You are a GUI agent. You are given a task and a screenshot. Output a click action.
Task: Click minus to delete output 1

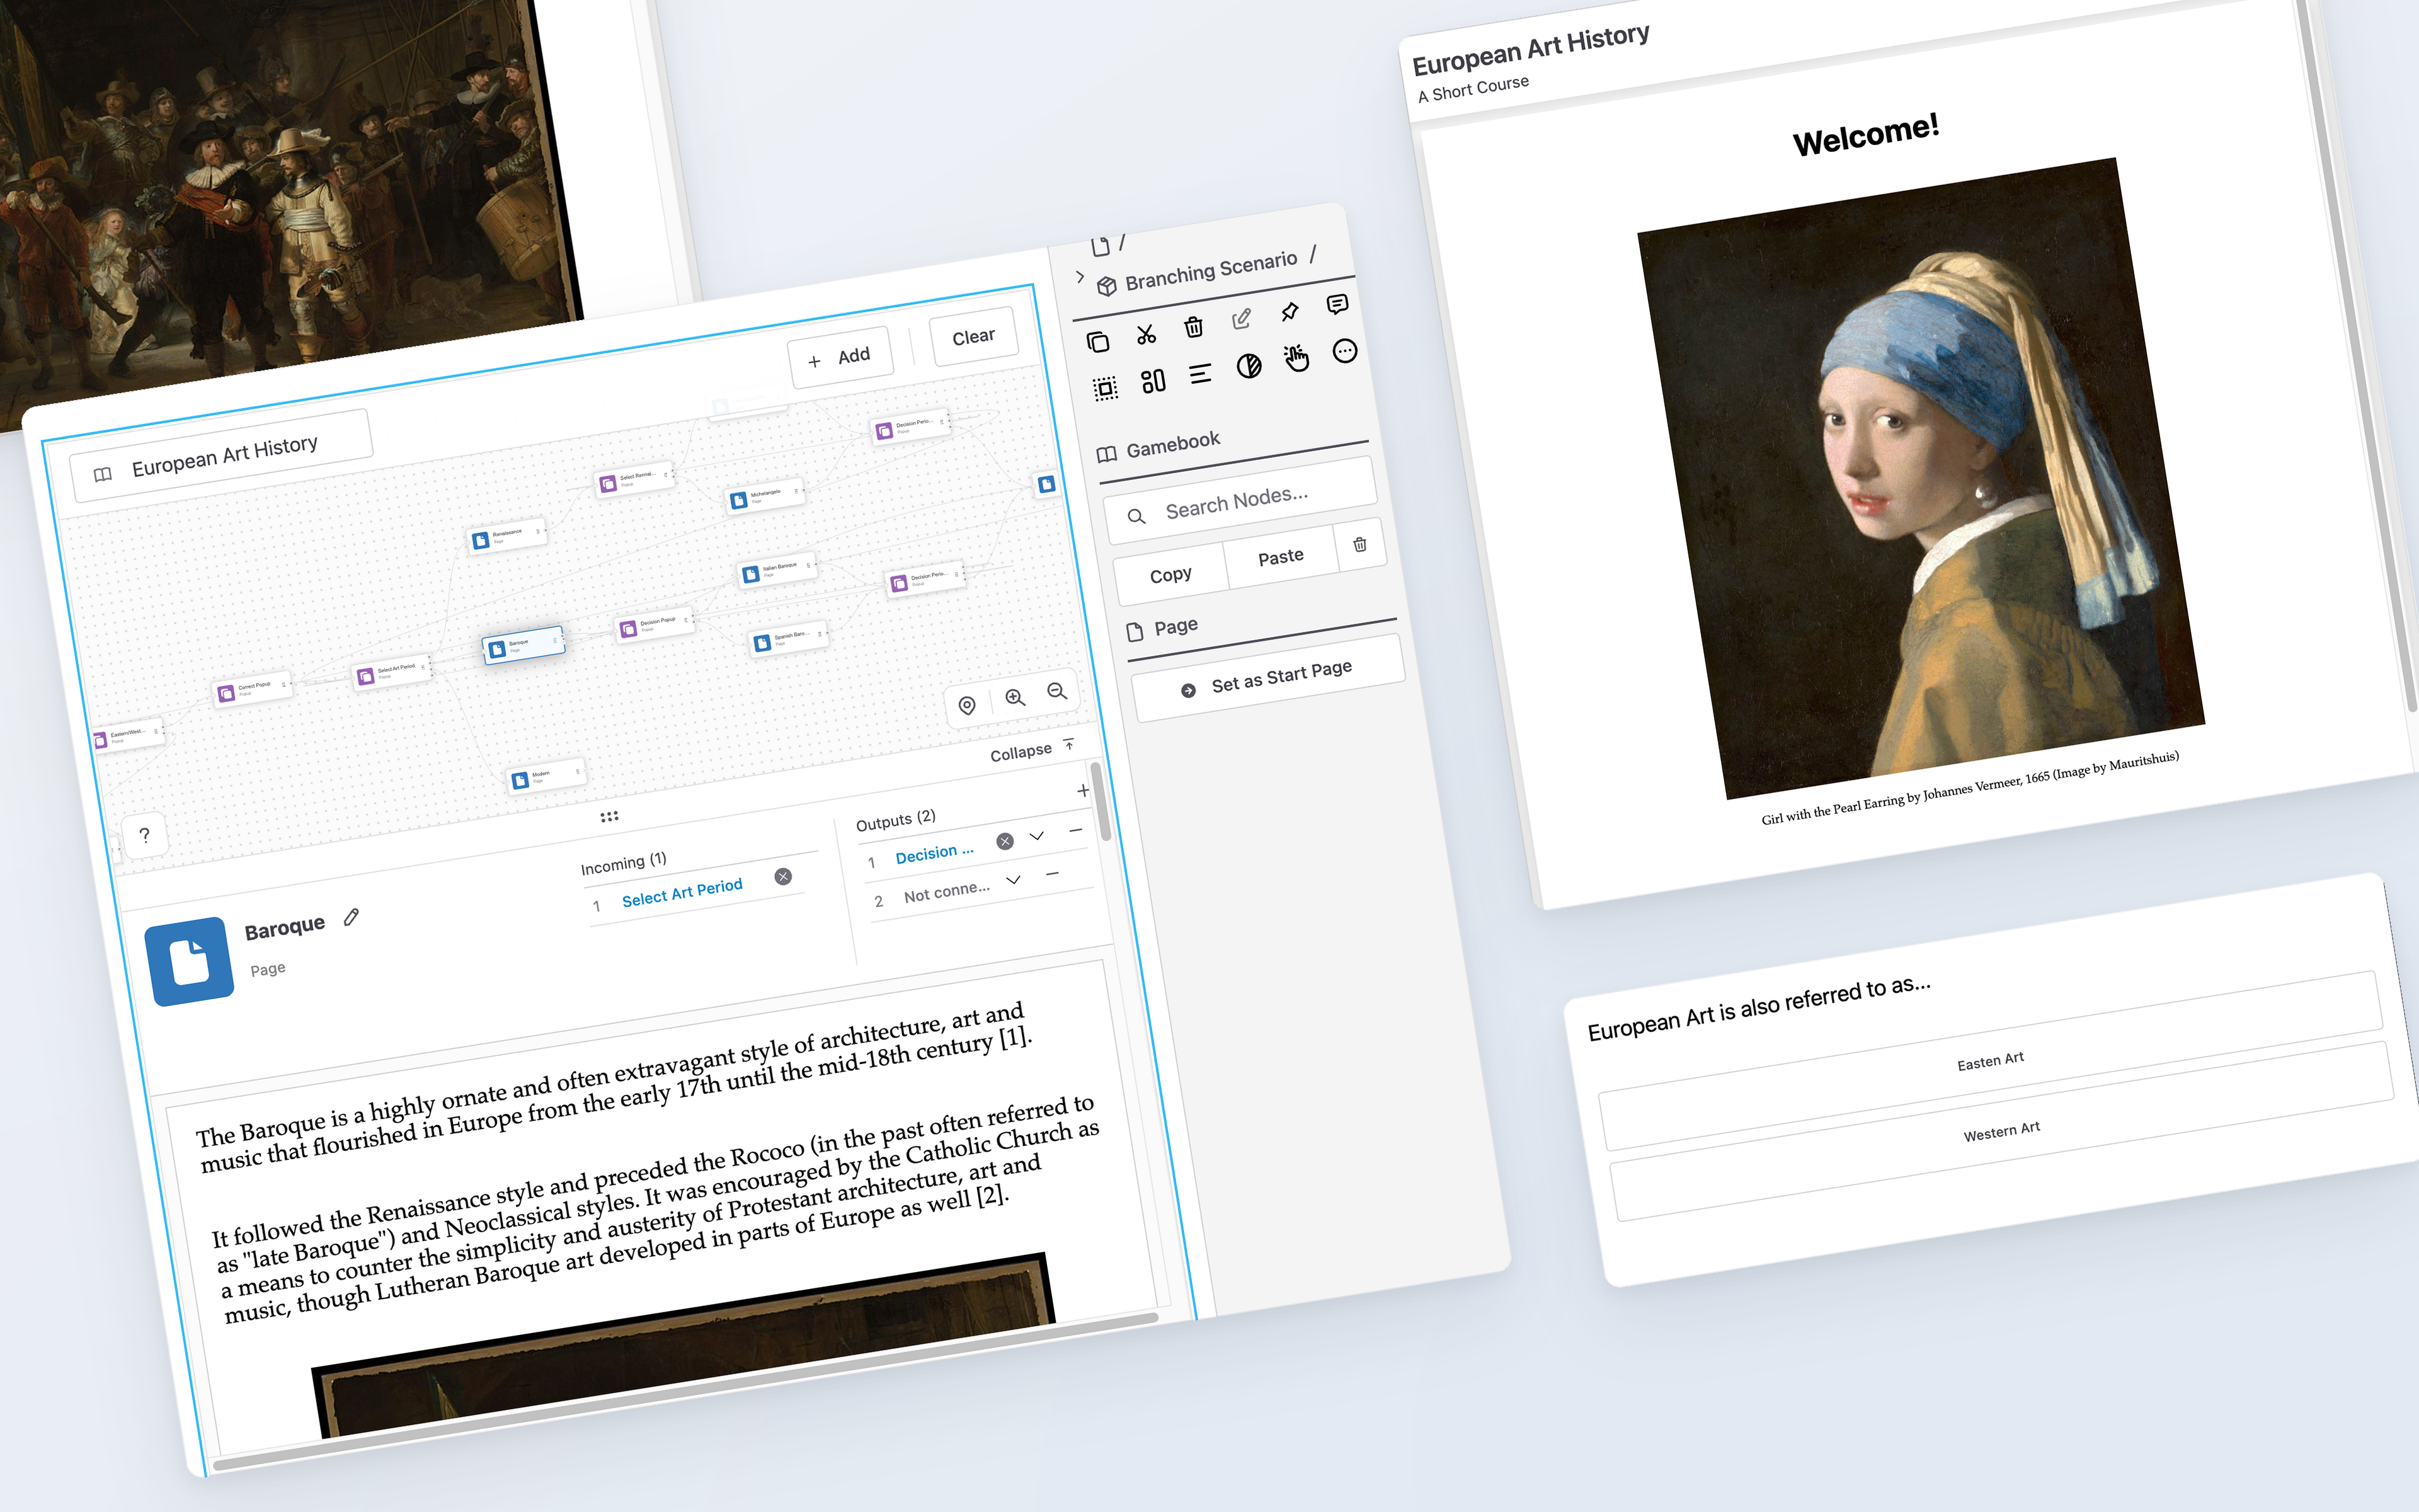1075,830
